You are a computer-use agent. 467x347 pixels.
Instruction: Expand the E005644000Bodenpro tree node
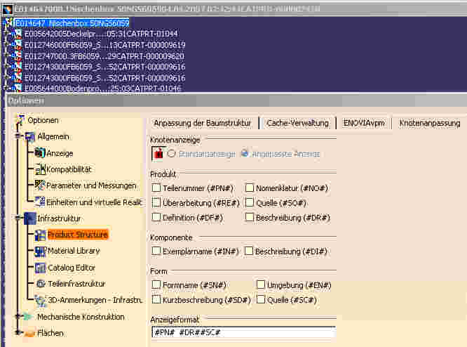pos(8,88)
